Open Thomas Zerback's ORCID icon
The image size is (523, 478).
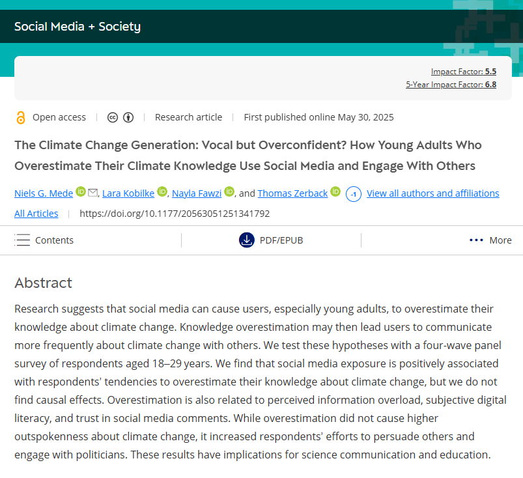[335, 192]
